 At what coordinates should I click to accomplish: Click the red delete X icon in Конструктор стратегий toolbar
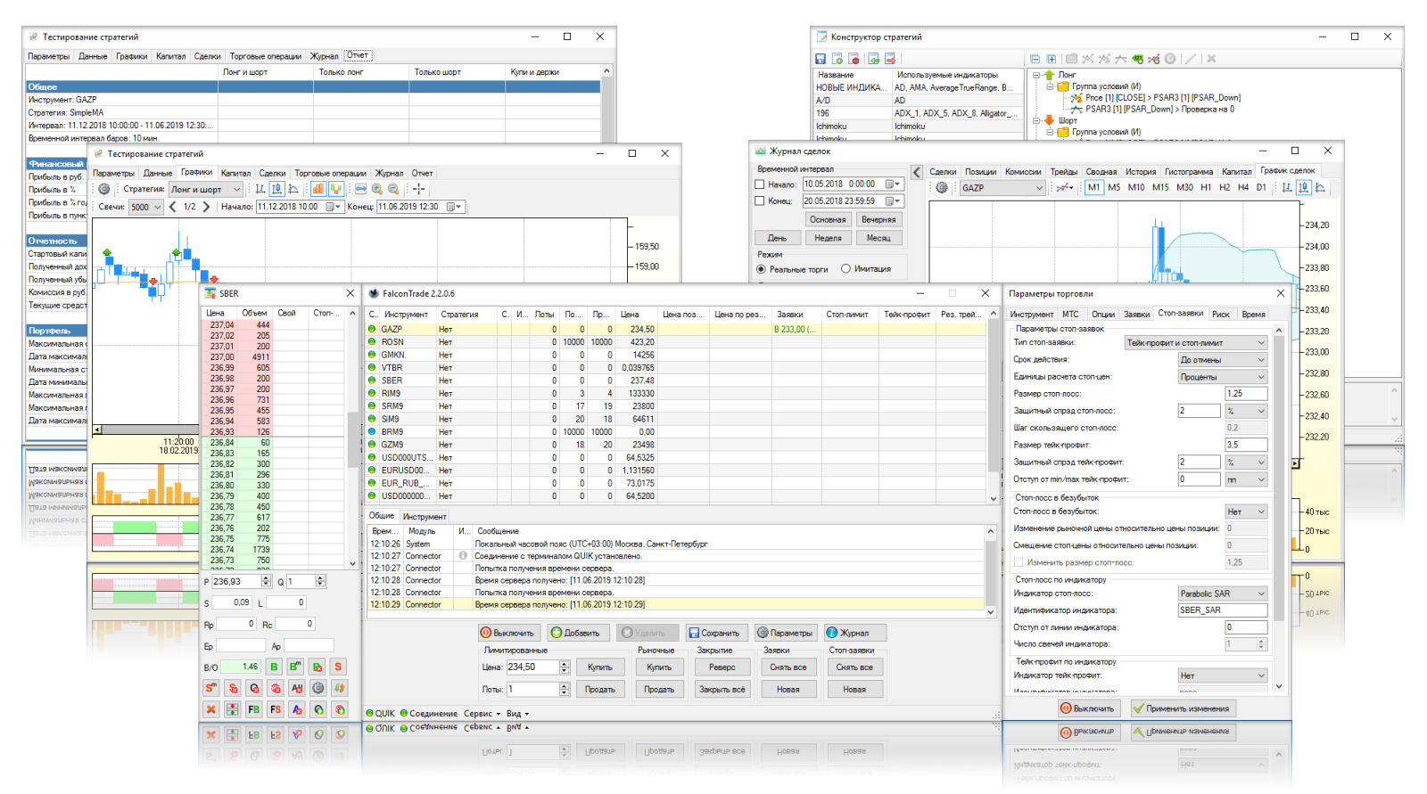[x=854, y=59]
